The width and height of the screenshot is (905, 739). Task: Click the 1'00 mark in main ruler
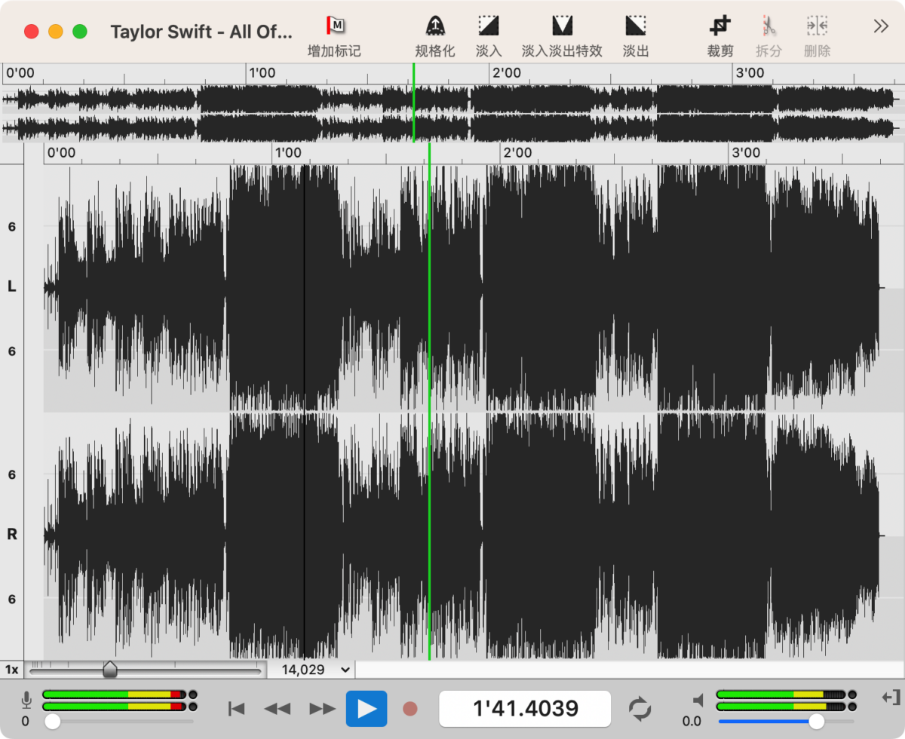tap(287, 153)
